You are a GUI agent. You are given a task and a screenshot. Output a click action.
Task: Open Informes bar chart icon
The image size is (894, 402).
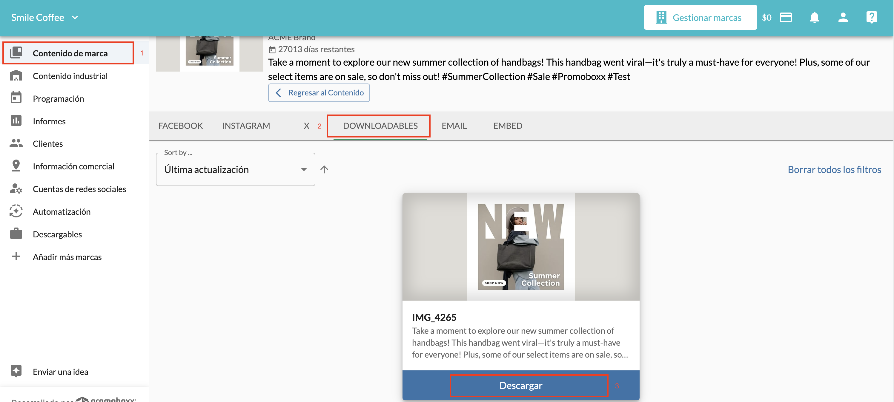pos(16,120)
